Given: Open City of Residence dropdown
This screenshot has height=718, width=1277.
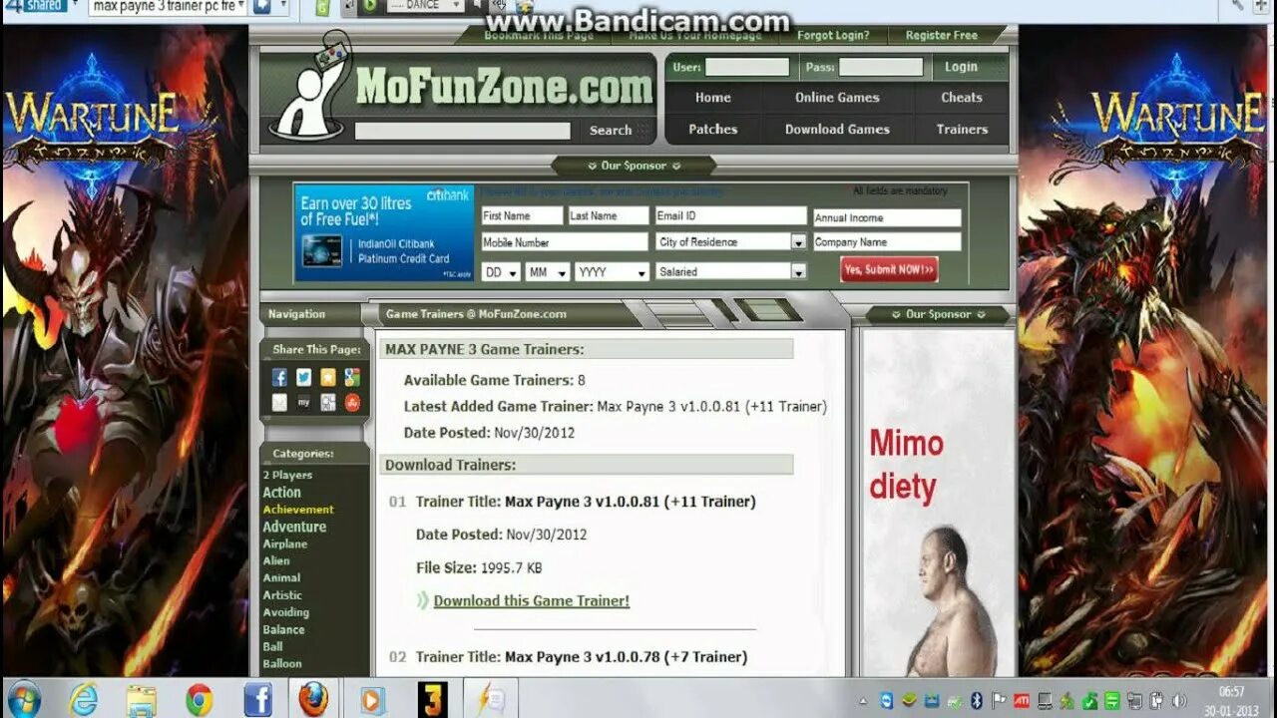Looking at the screenshot, I should click(731, 242).
